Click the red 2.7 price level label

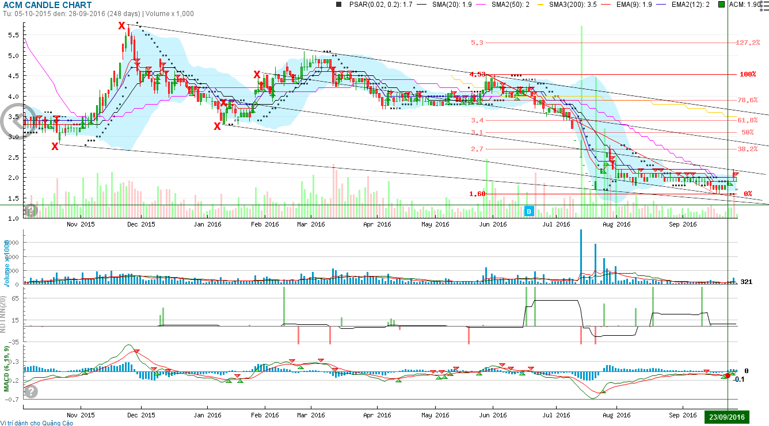(477, 149)
